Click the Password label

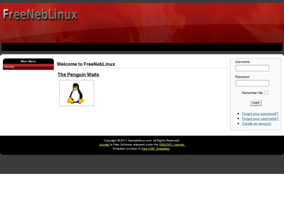click(242, 77)
